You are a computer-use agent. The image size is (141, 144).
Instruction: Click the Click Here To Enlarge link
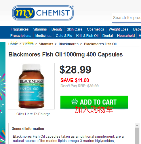(33, 114)
